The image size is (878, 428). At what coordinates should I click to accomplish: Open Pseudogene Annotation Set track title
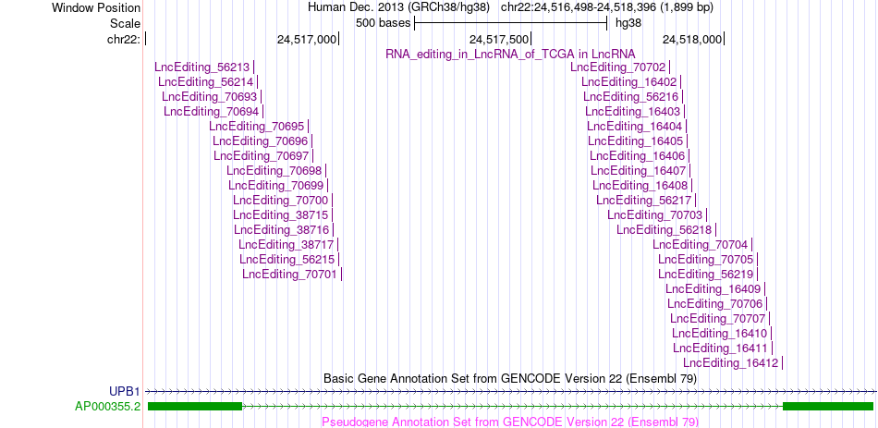point(510,422)
